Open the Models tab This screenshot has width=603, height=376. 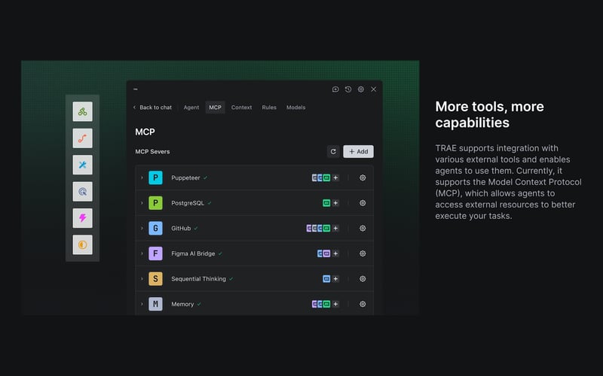pos(295,108)
